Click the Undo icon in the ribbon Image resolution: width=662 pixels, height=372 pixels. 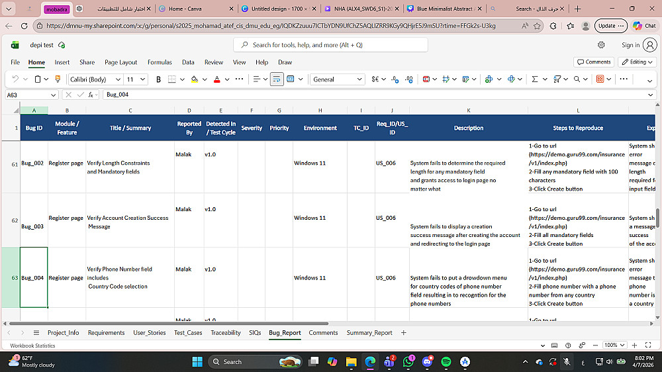(x=15, y=79)
